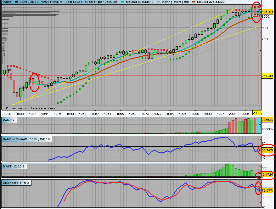Viewport: 276px width, 209px height.
Task: Select the Moving average50 legend swatch
Action: [158, 2]
